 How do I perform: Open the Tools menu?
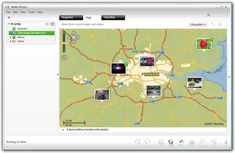(x=31, y=12)
